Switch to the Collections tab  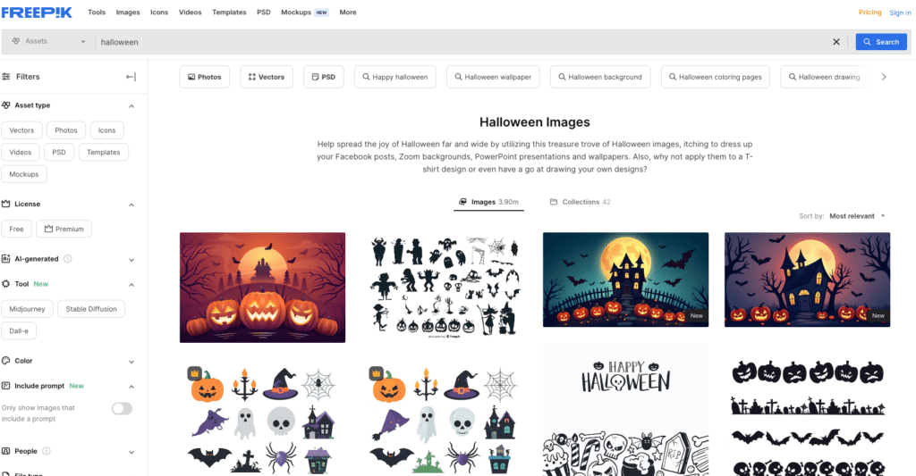580,202
